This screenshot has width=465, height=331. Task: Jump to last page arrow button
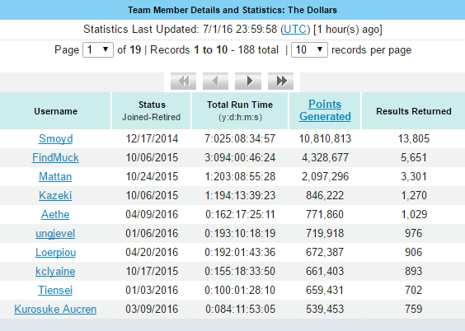click(280, 81)
